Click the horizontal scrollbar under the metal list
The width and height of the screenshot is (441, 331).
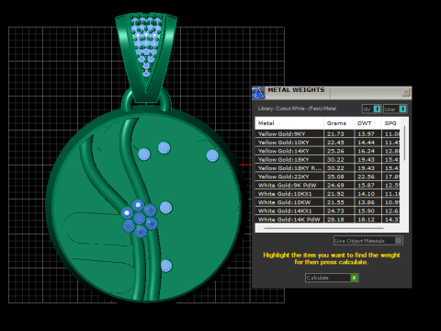[323, 228]
